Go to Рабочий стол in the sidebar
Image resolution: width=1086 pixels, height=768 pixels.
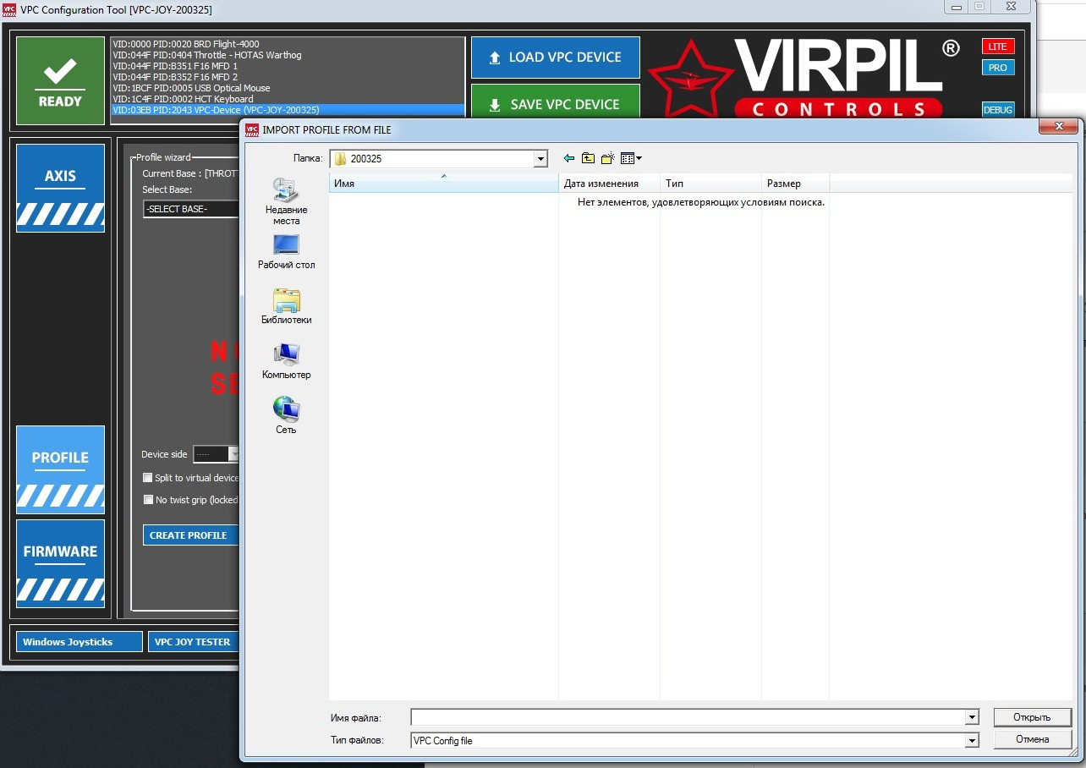tap(286, 252)
